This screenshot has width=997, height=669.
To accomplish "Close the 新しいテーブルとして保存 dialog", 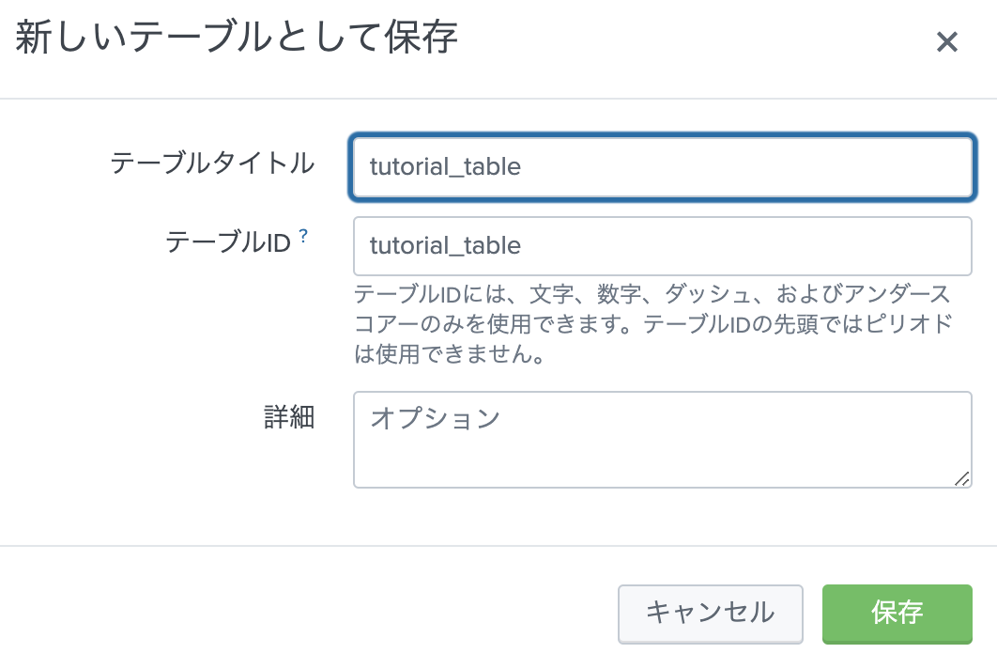I will point(946,42).
